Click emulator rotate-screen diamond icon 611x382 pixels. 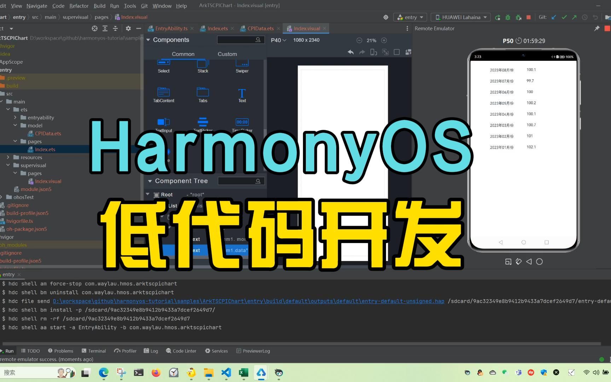click(x=518, y=262)
